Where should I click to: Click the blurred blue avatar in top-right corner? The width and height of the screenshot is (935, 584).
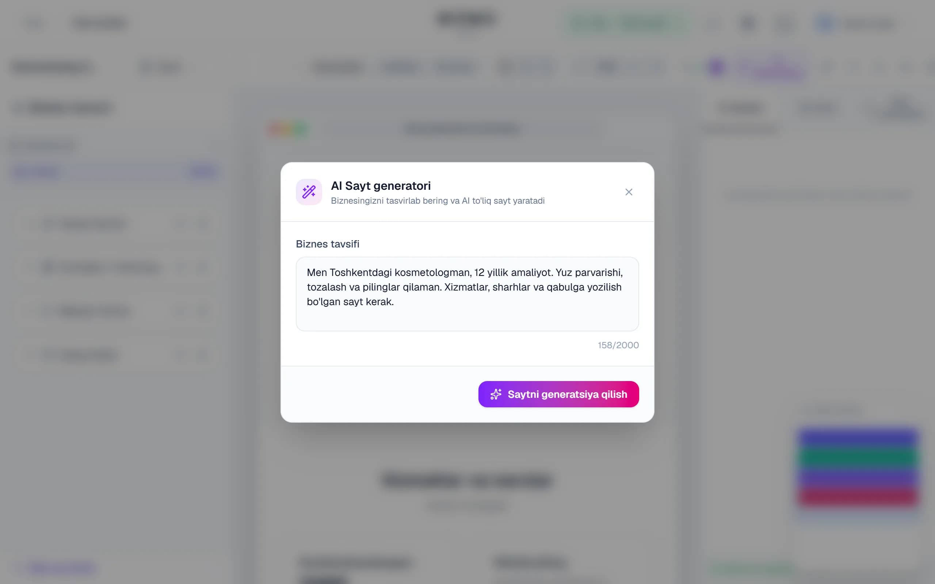coord(825,24)
